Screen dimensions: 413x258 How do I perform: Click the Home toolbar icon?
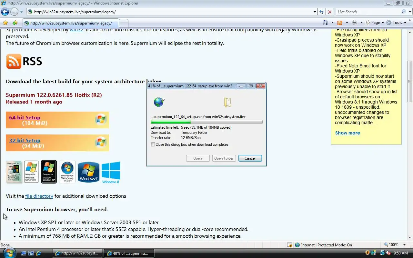point(326,23)
